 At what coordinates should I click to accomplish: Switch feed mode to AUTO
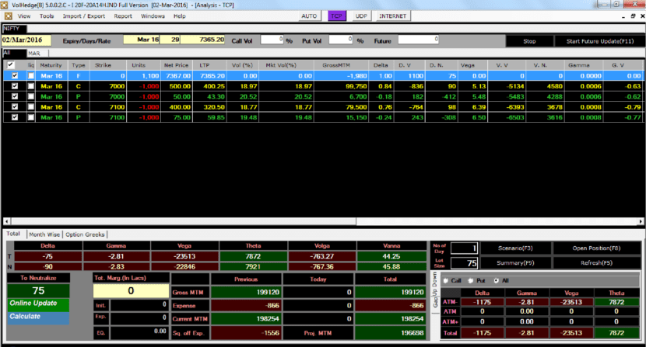tap(309, 16)
